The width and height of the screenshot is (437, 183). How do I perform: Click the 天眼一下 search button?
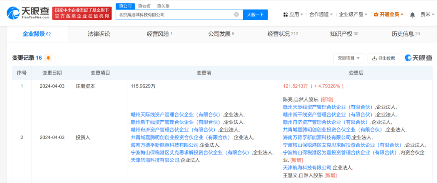coord(255,15)
